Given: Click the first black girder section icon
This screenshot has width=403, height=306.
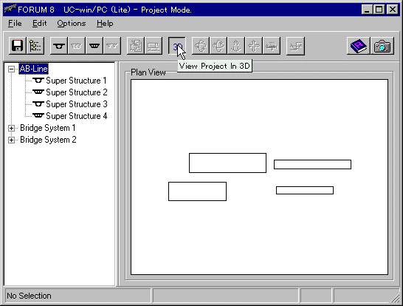Looking at the screenshot, I should [59, 46].
